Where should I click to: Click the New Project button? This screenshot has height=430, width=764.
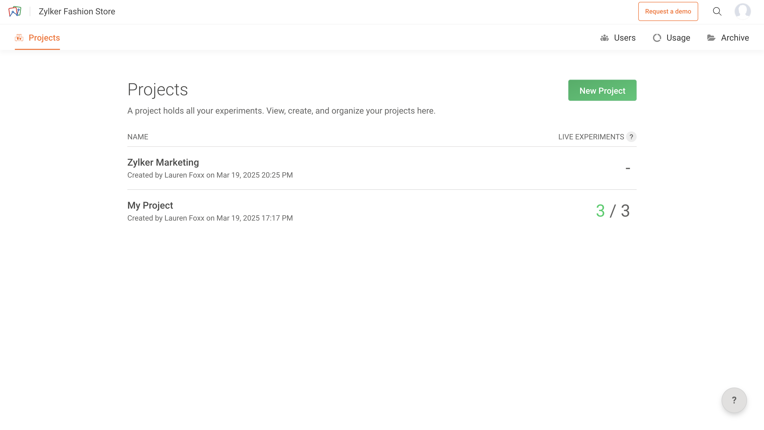[x=602, y=91]
